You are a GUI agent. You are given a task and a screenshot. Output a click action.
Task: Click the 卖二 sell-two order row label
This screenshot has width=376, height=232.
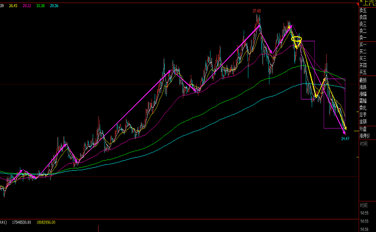pyautogui.click(x=363, y=31)
